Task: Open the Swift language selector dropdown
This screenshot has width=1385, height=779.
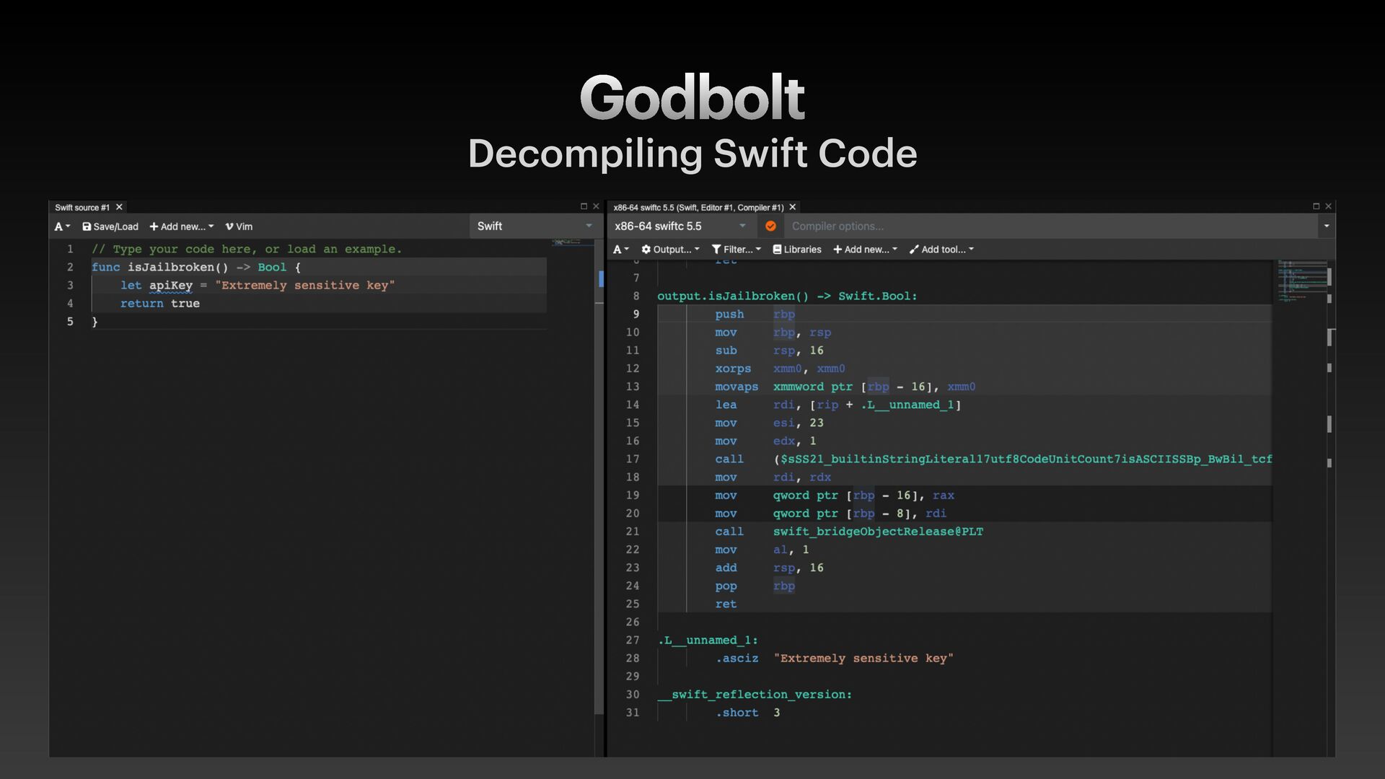Action: coord(535,226)
